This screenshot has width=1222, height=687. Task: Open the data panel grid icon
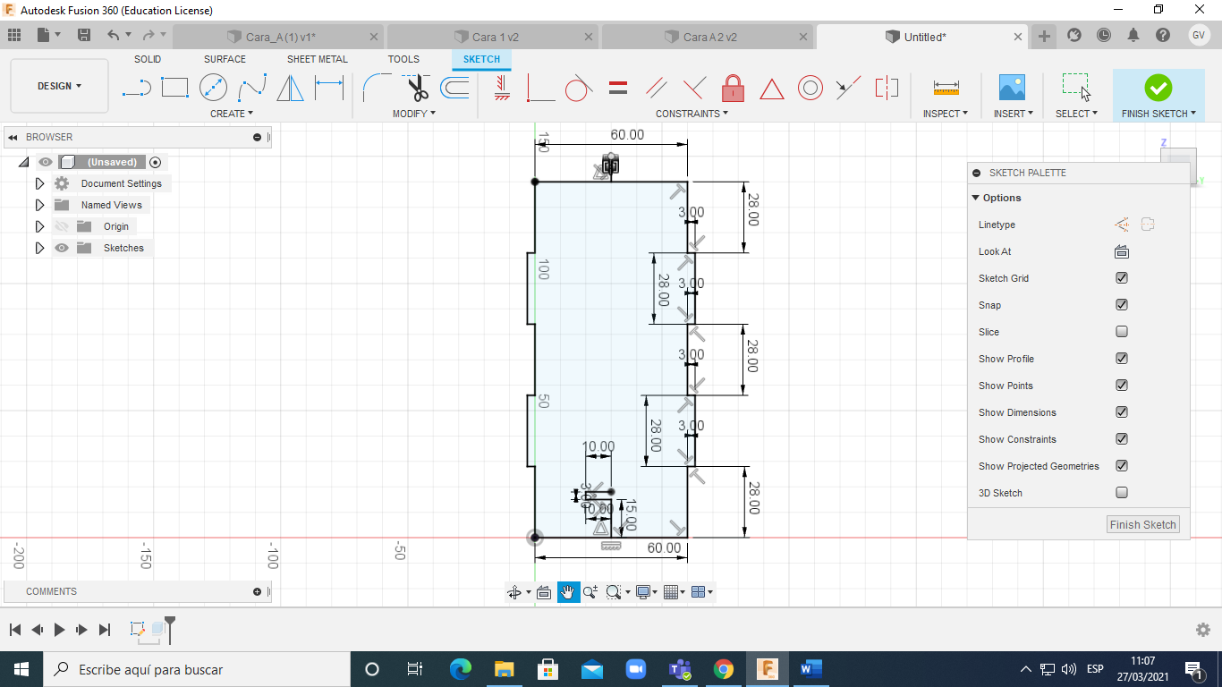tap(14, 36)
